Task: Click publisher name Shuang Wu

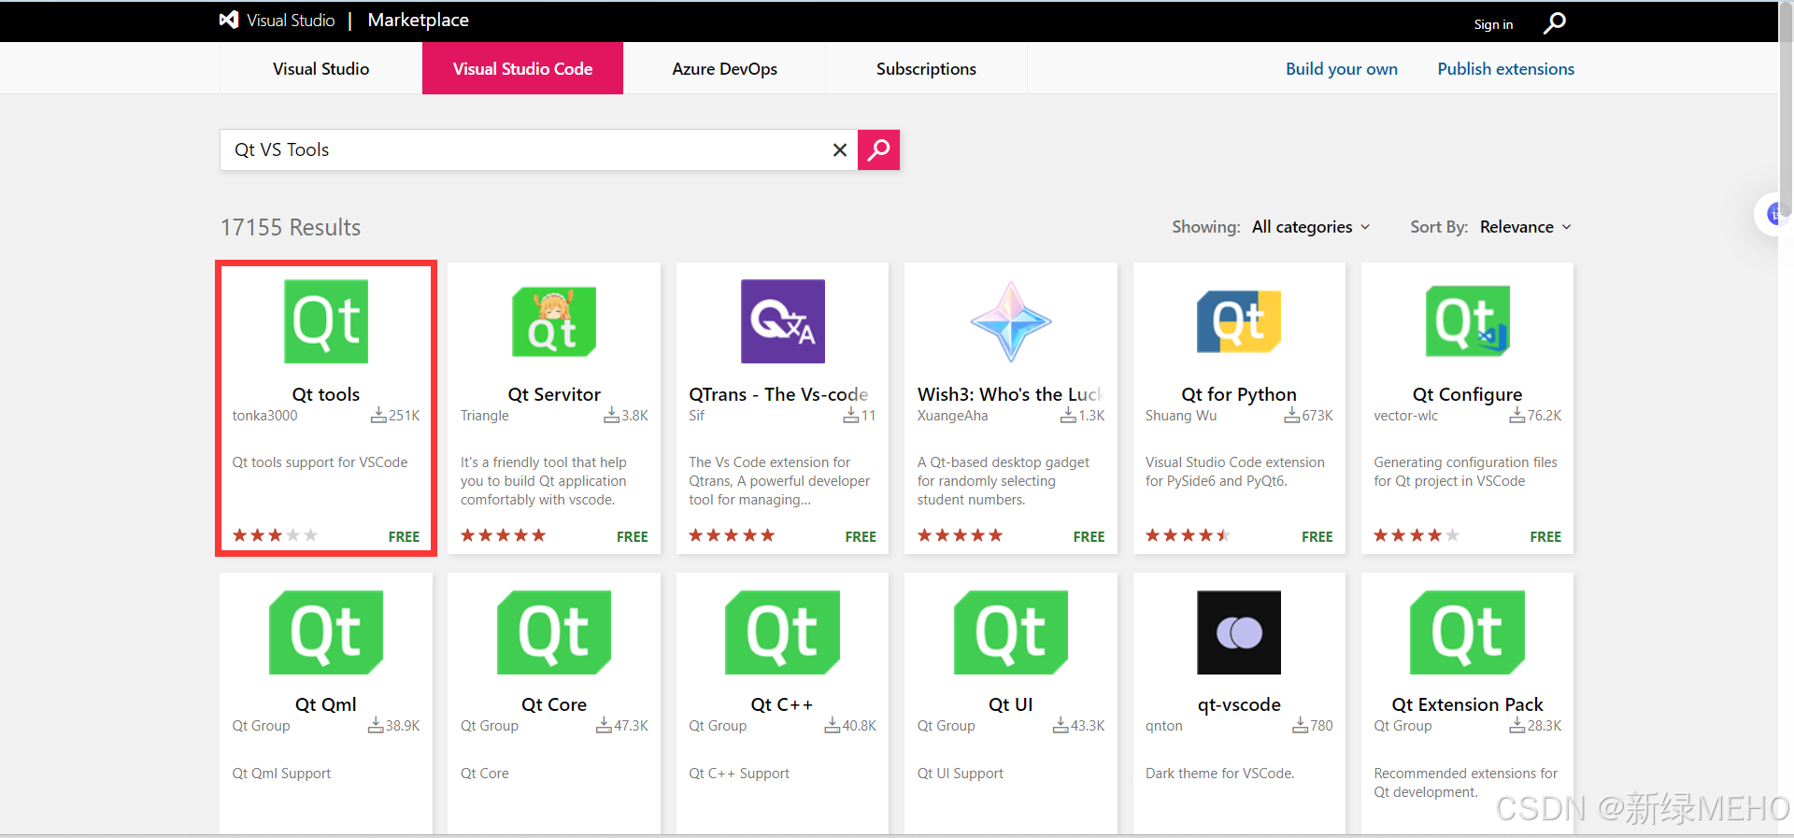Action: 1181,416
